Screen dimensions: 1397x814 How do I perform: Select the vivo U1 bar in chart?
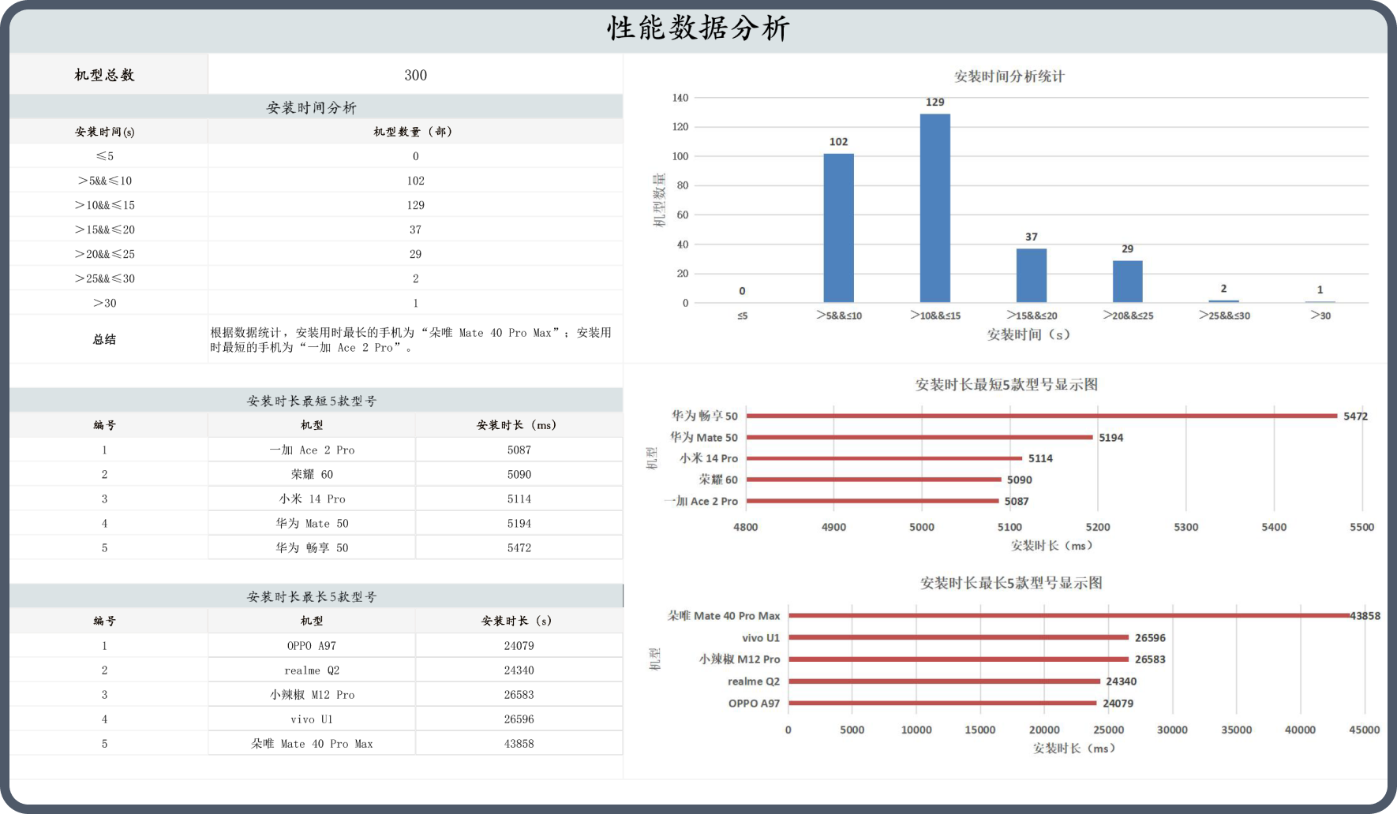pos(958,637)
